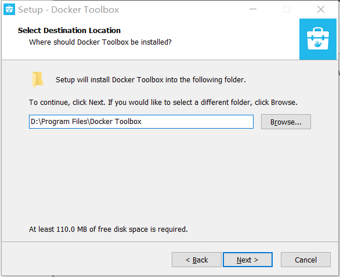The height and width of the screenshot is (277, 340).
Task: Cancel the Docker Toolbox installation
Action: coord(306,260)
